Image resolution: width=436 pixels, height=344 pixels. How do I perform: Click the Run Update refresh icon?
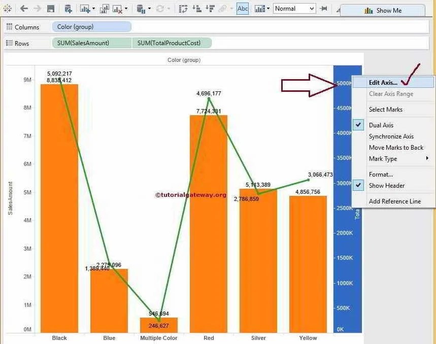tap(160, 9)
